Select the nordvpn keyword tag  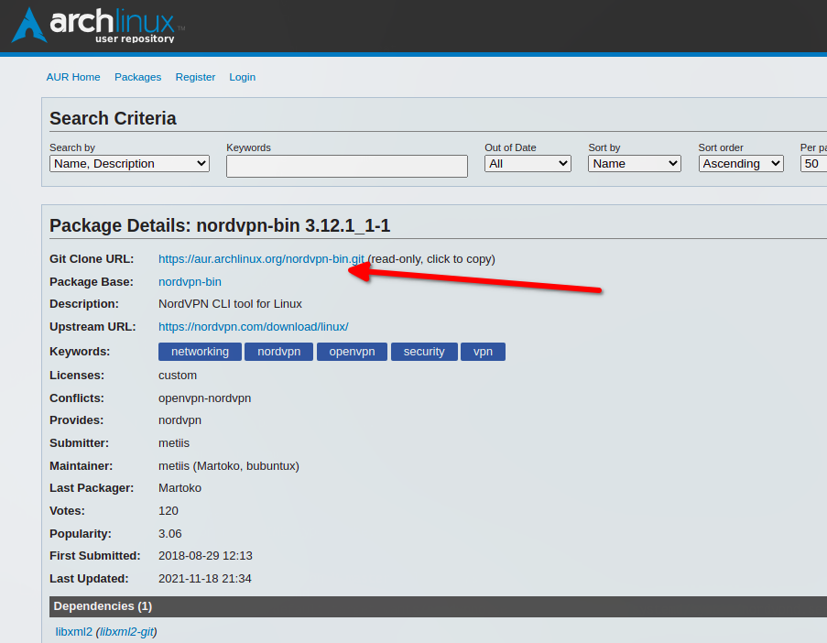(279, 352)
